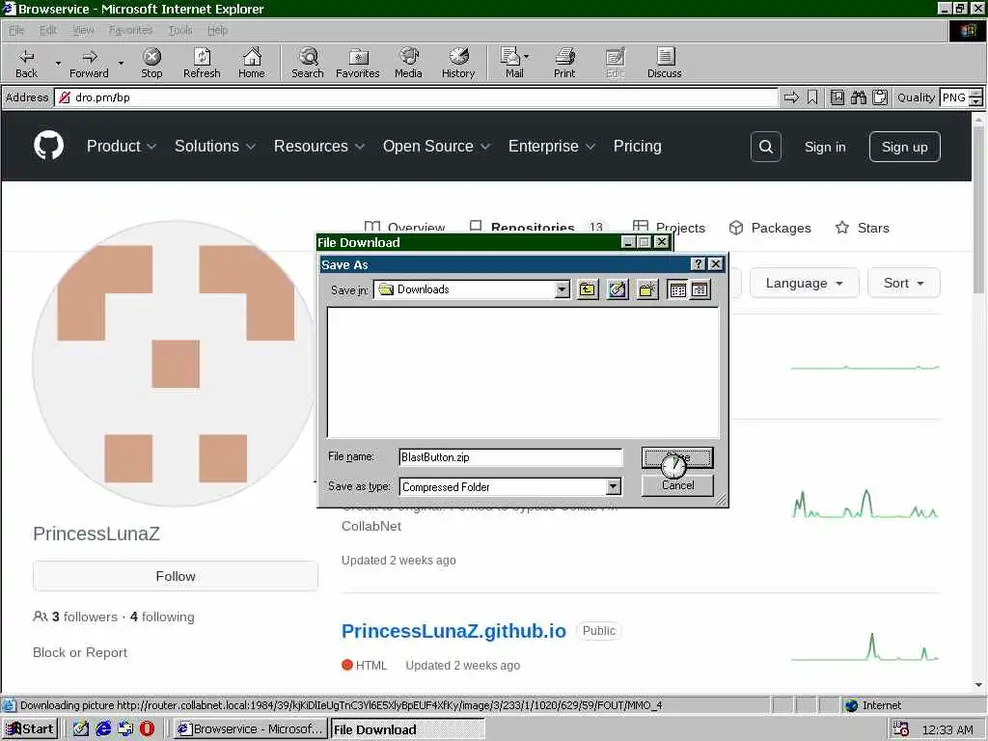Open Favorites toolbar icon
This screenshot has height=741, width=988.
[357, 63]
